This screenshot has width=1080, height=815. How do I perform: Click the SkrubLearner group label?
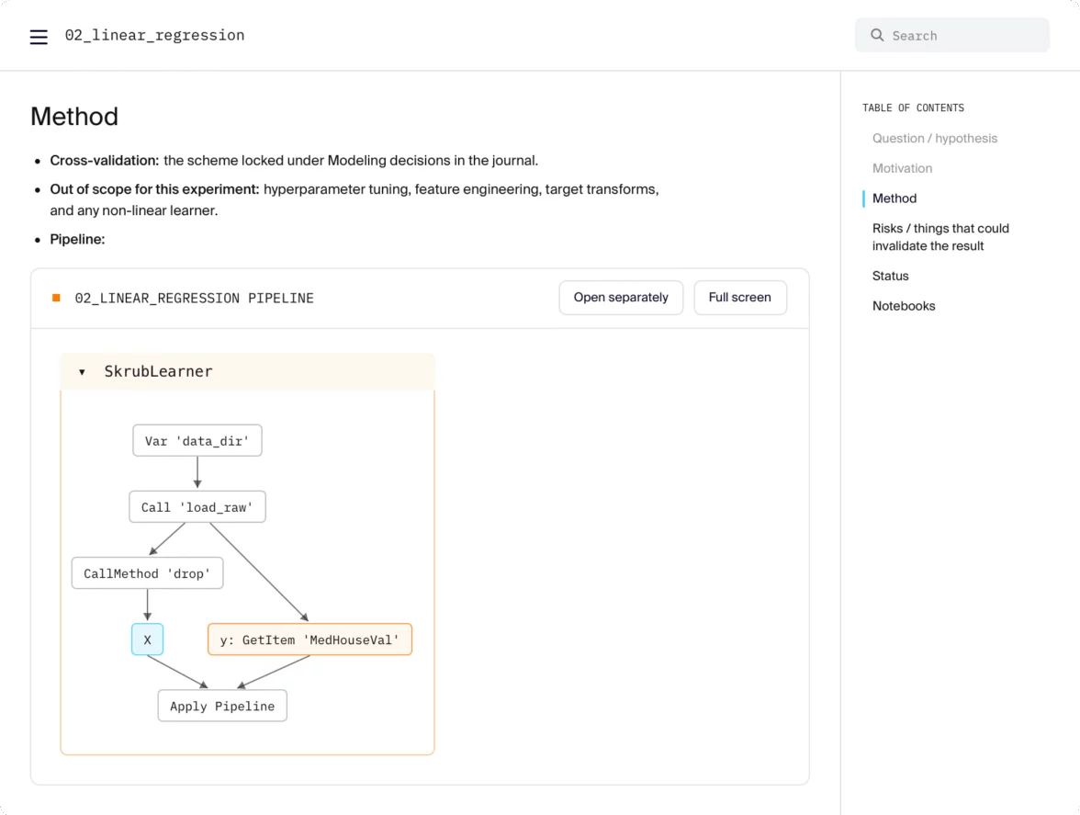pyautogui.click(x=158, y=371)
